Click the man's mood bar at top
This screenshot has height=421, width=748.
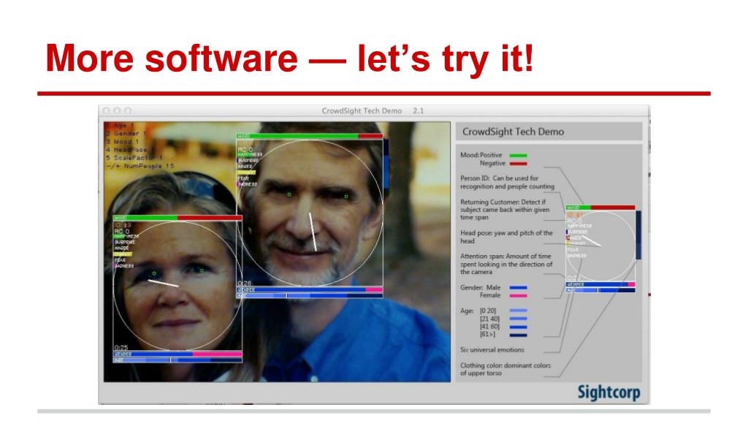310,136
